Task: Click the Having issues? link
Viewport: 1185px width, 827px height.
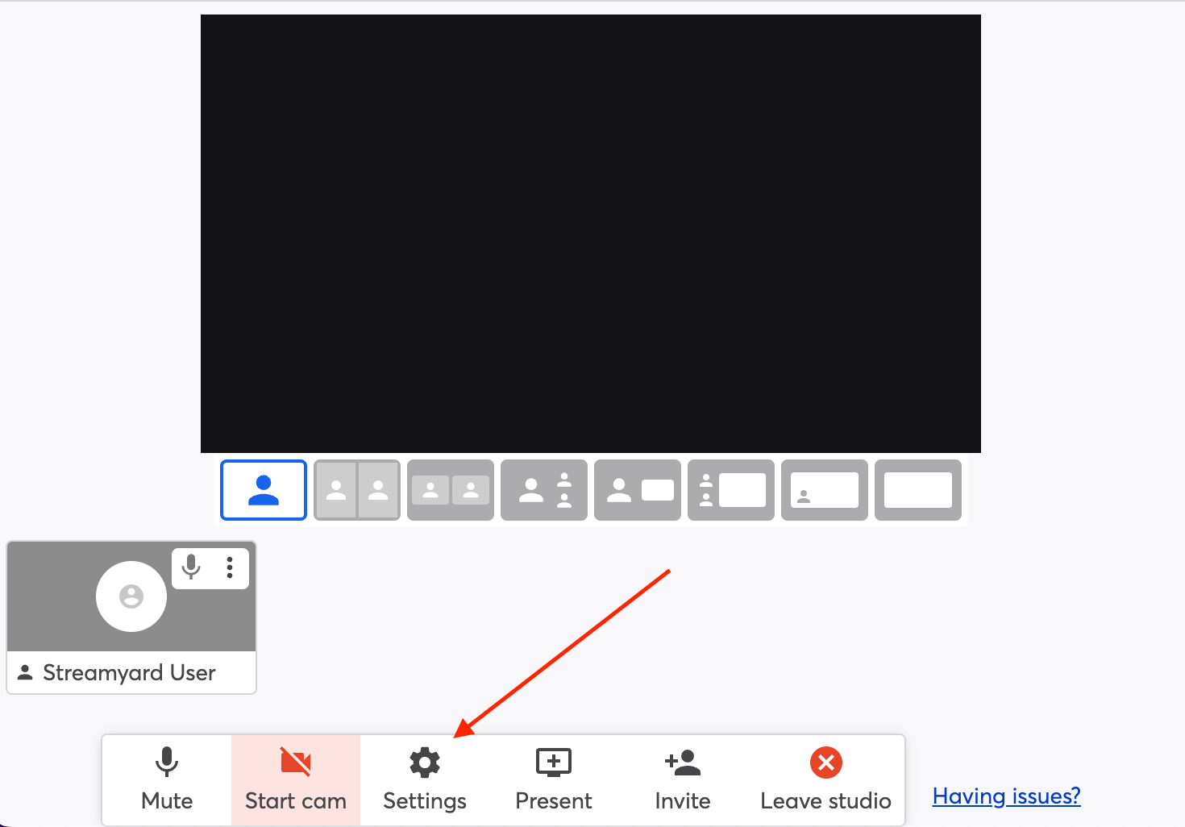Action: 1006,796
